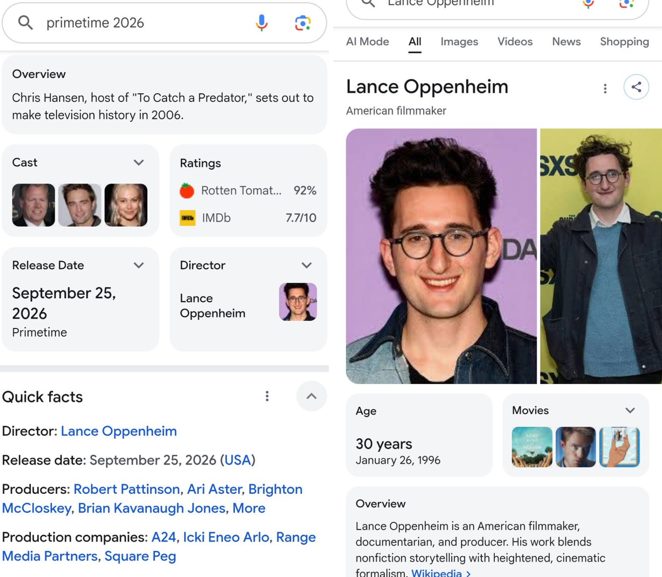662x577 pixels.
Task: Open the yellow SXSW backdrop photo
Action: coord(601,256)
